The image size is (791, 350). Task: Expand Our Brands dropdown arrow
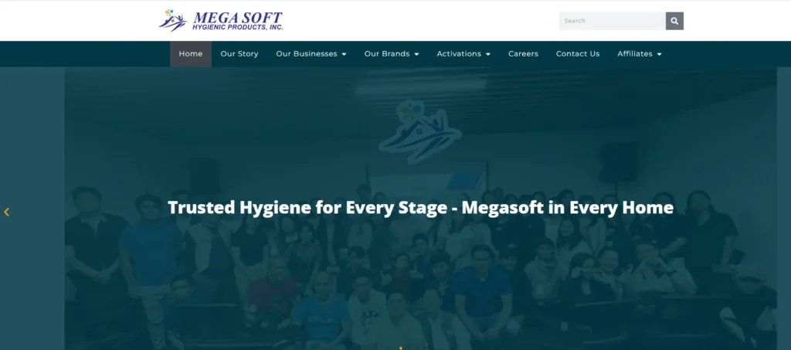(x=416, y=54)
